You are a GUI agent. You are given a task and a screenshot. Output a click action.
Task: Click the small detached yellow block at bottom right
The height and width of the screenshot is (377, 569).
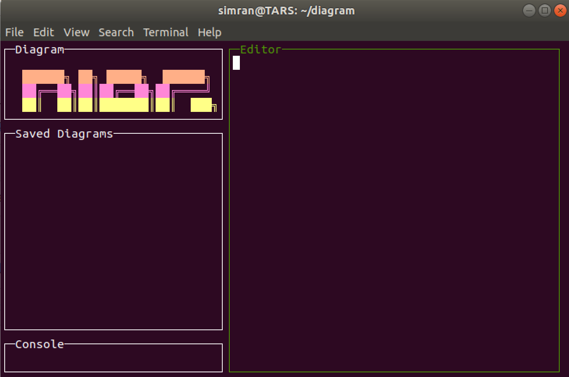point(200,104)
